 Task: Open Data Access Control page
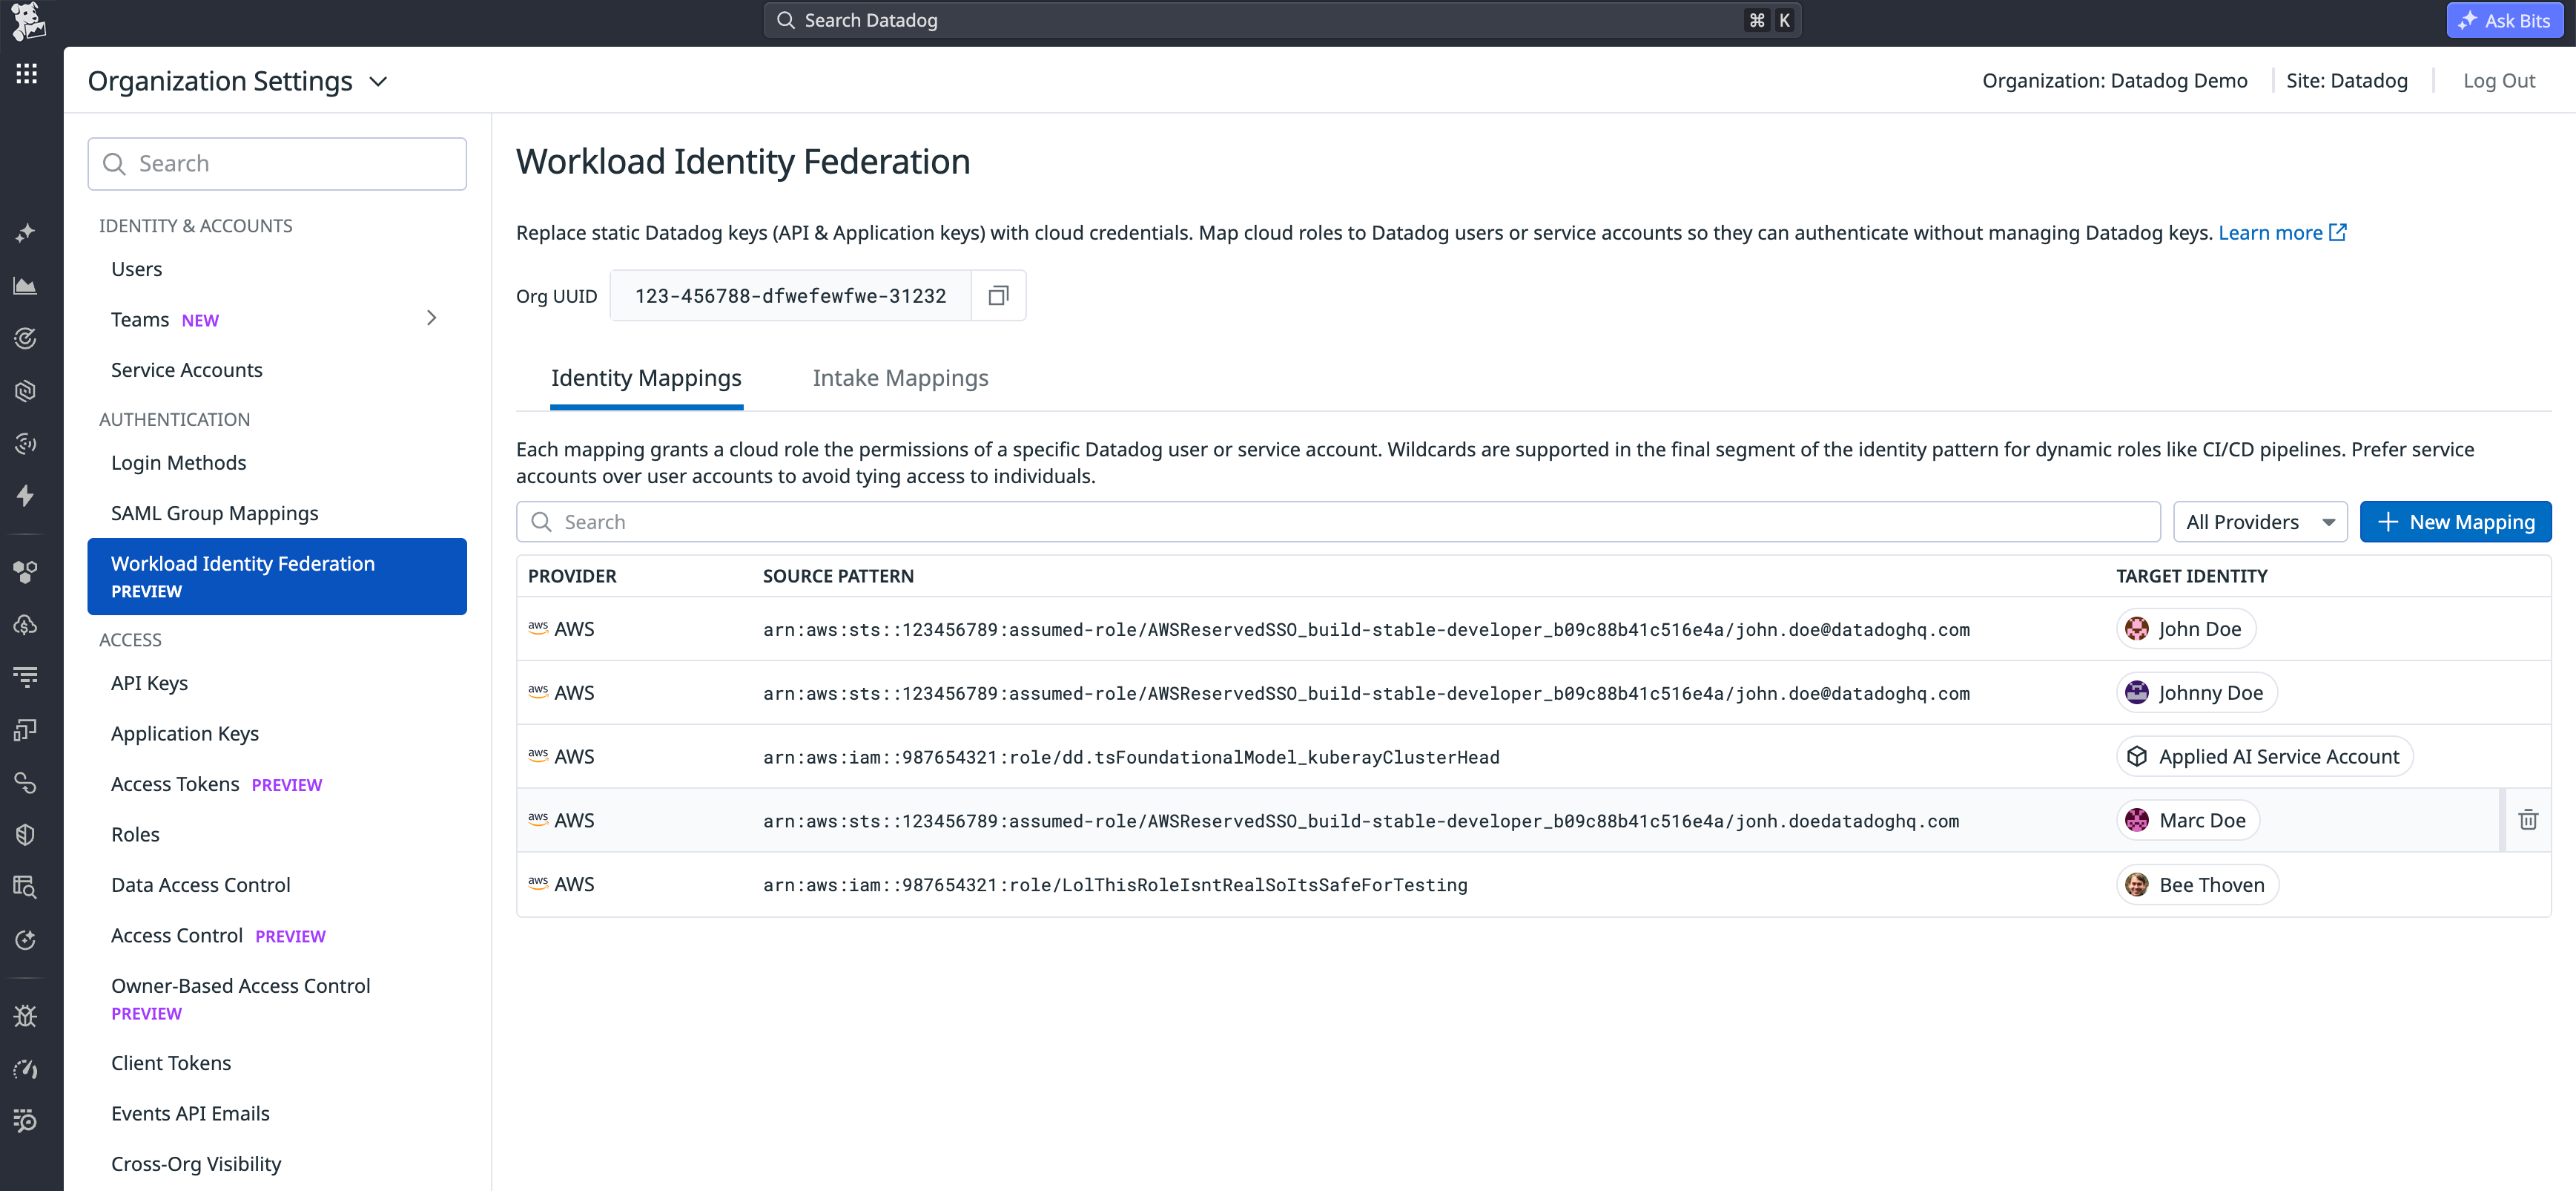(x=200, y=885)
